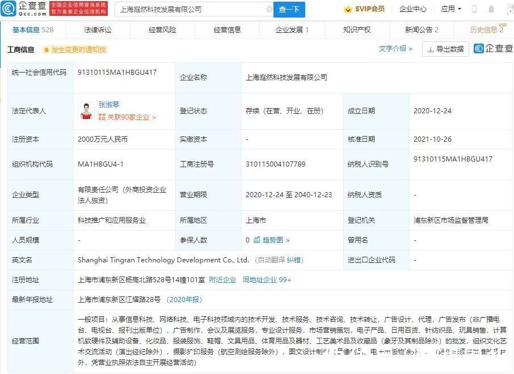Expand 关联90家企业 arrow link
Screen dimensions: 514x374
[x=154, y=117]
